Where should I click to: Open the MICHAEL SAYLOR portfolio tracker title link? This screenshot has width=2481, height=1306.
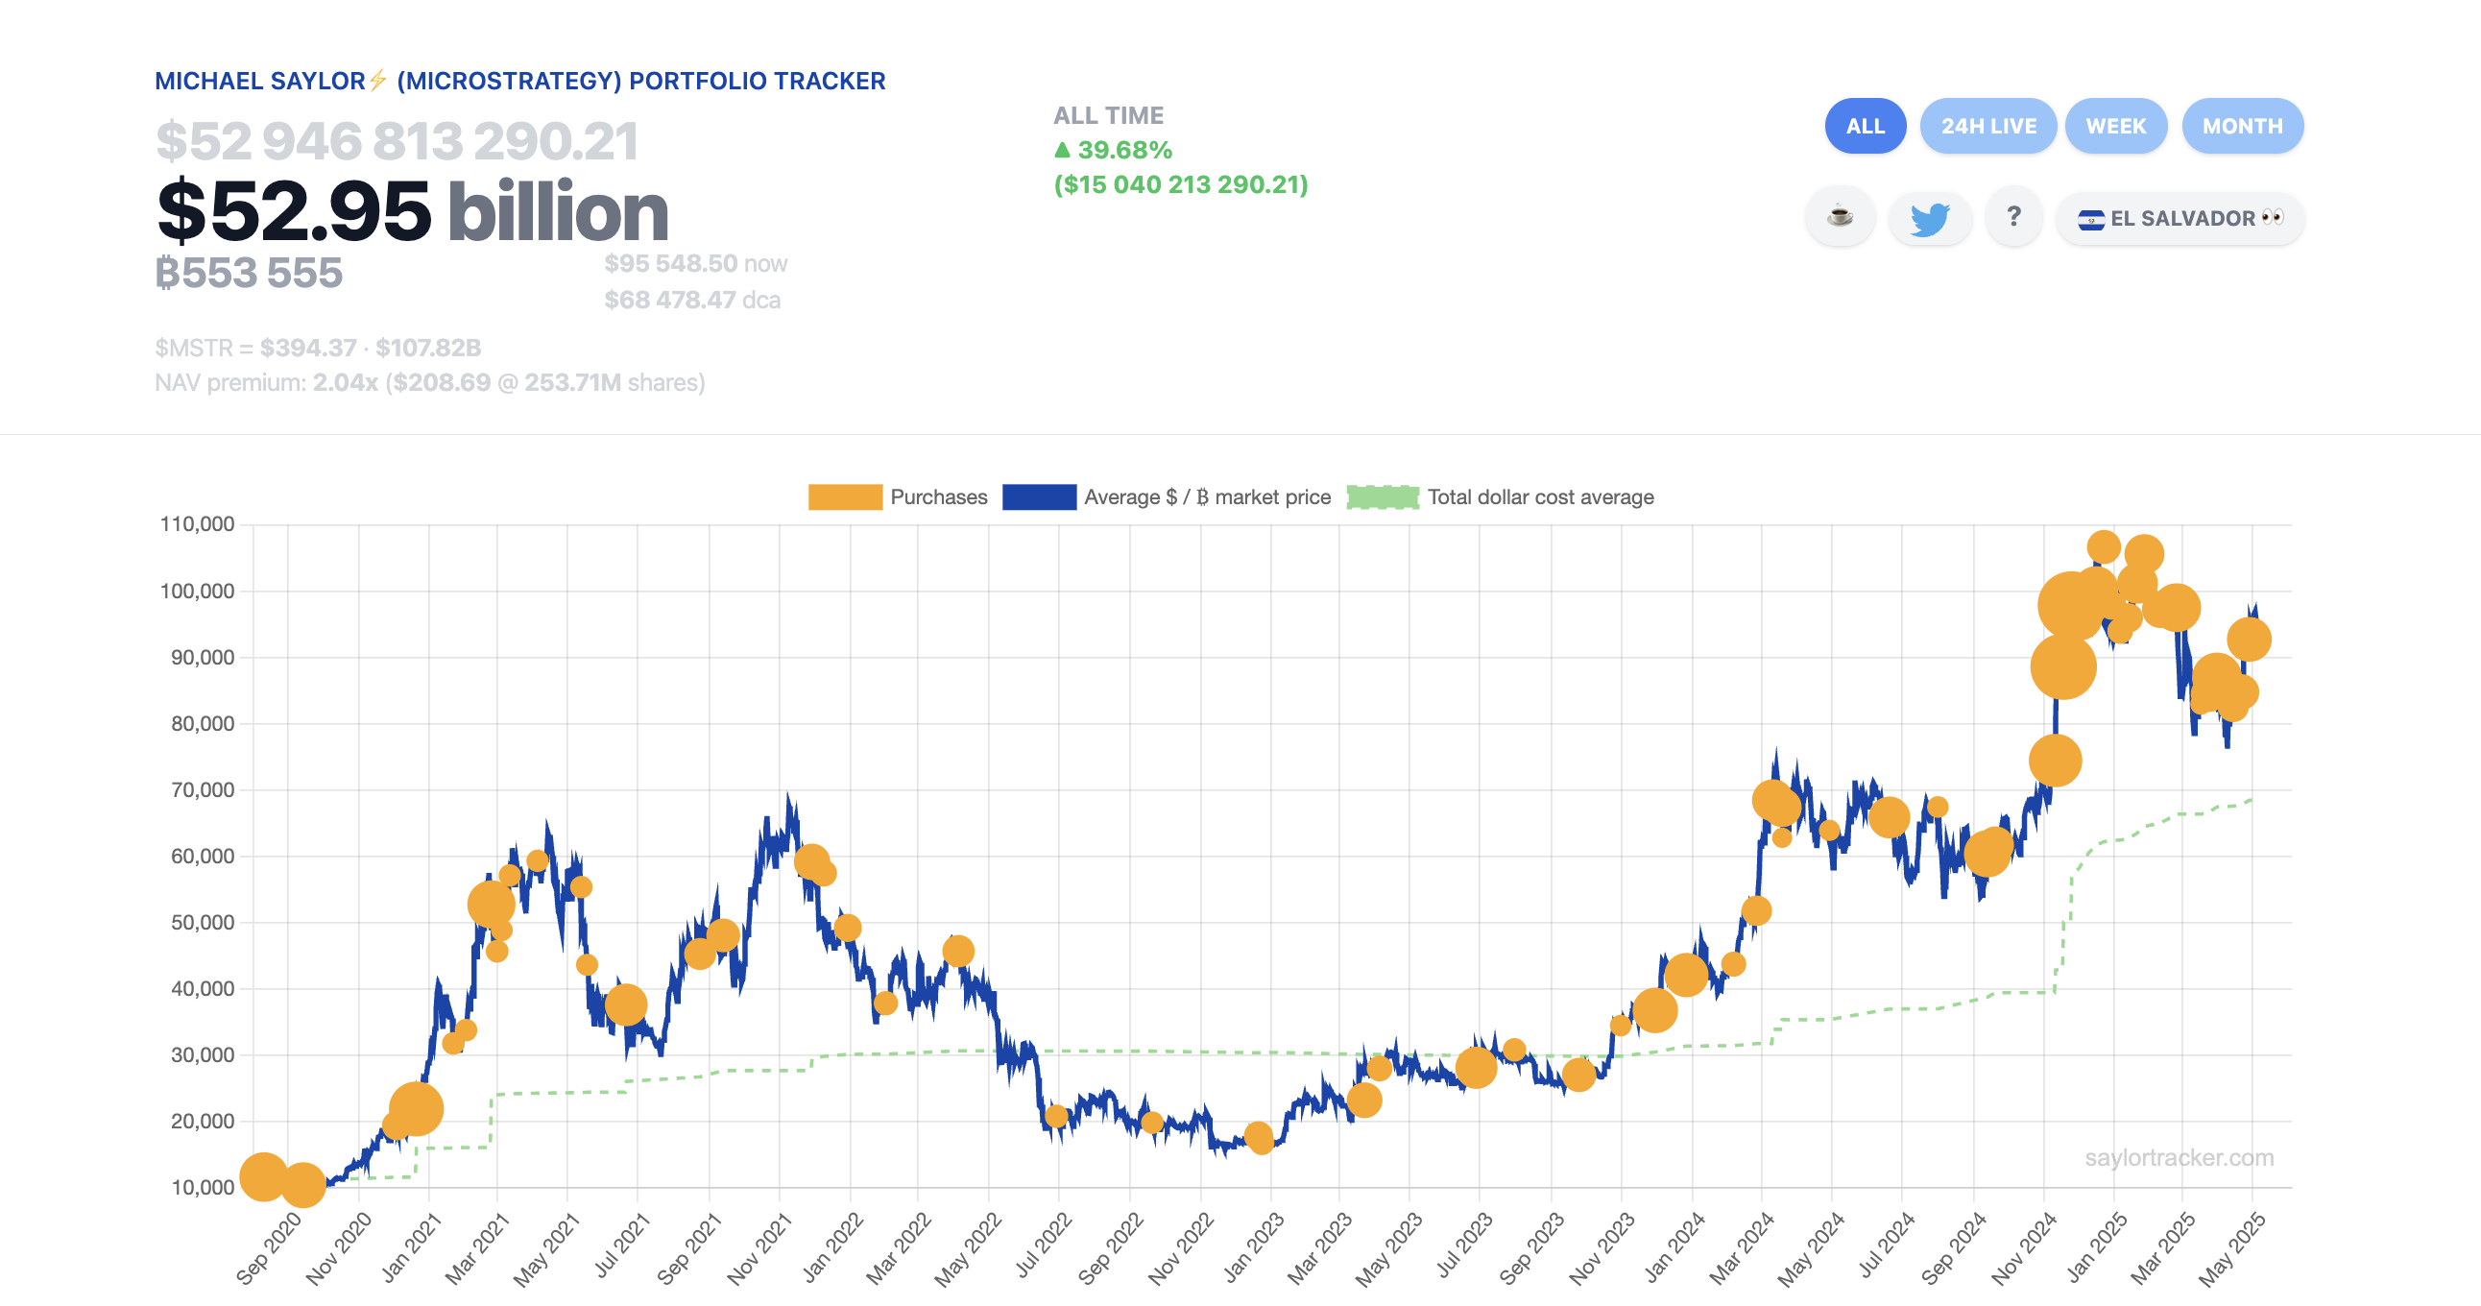click(520, 80)
